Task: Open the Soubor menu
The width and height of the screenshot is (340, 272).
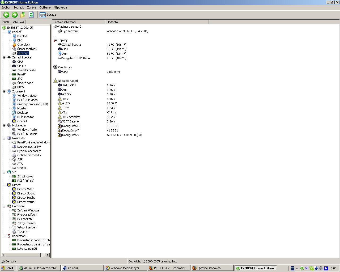Action: tap(6, 7)
